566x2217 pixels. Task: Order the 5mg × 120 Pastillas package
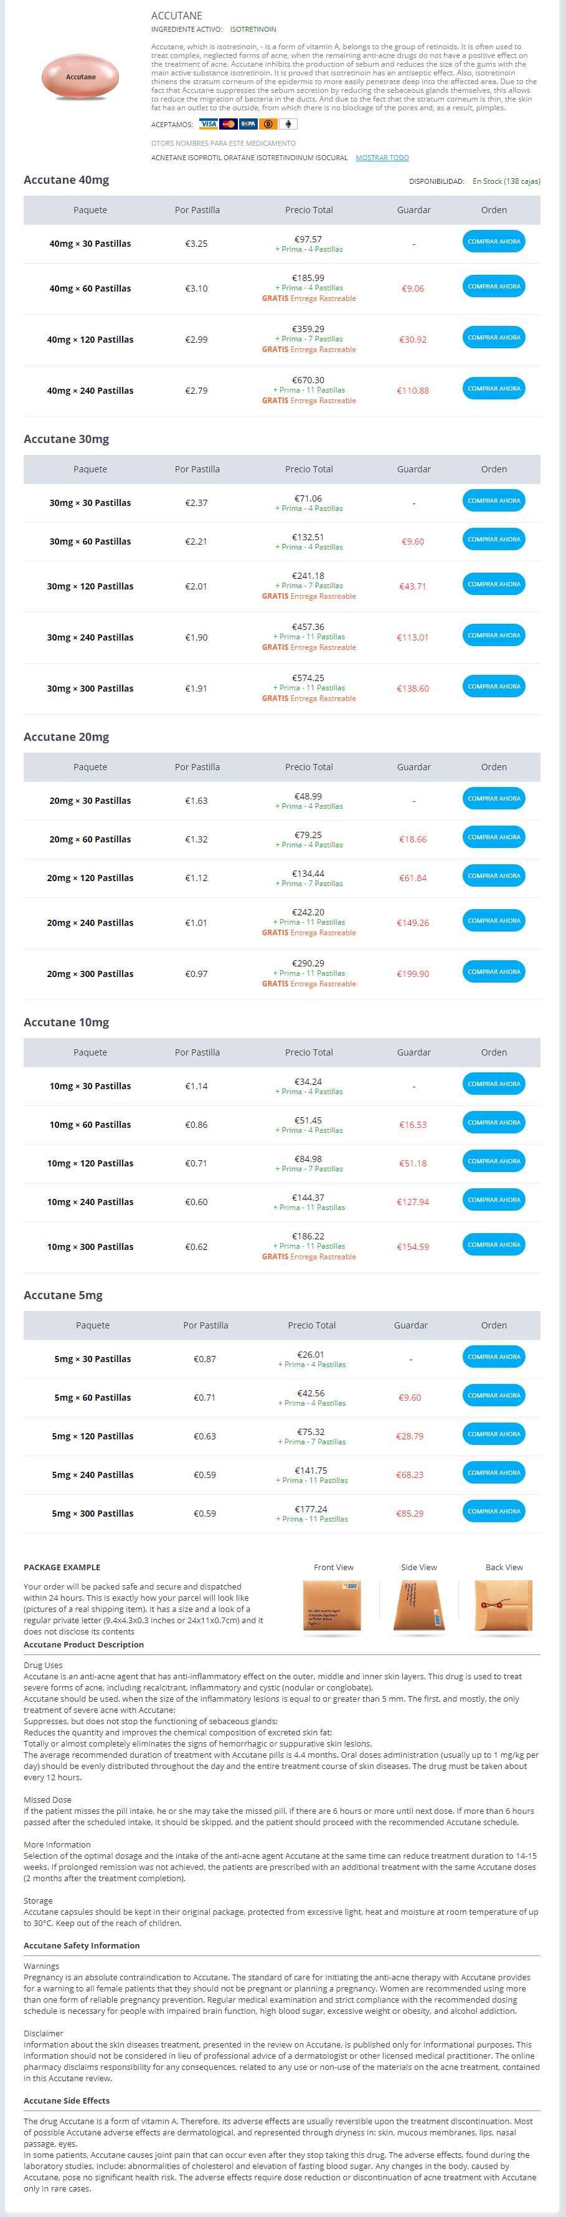tap(494, 1434)
